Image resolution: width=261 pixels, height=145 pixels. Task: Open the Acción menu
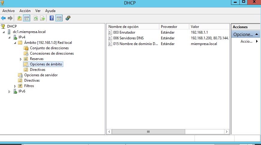[x=25, y=11]
